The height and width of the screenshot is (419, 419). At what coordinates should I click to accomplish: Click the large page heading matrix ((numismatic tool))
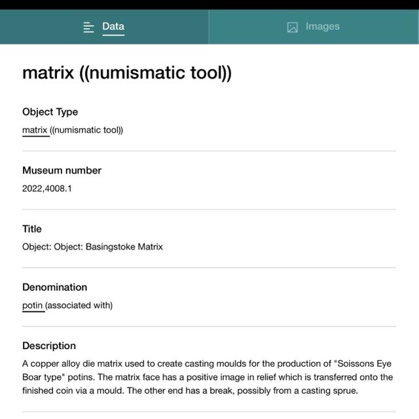(x=127, y=73)
